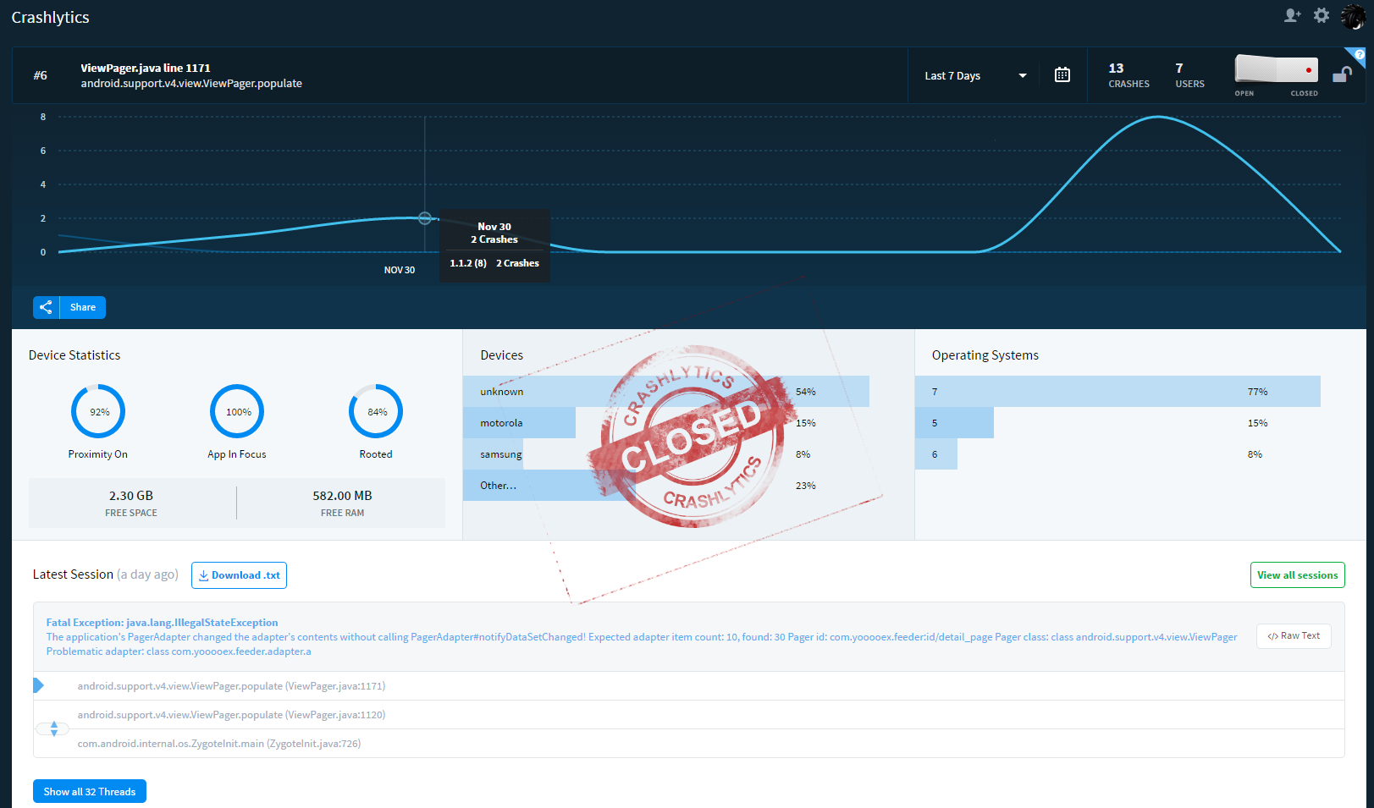
Task: Show all 32 Threads
Action: tap(90, 791)
